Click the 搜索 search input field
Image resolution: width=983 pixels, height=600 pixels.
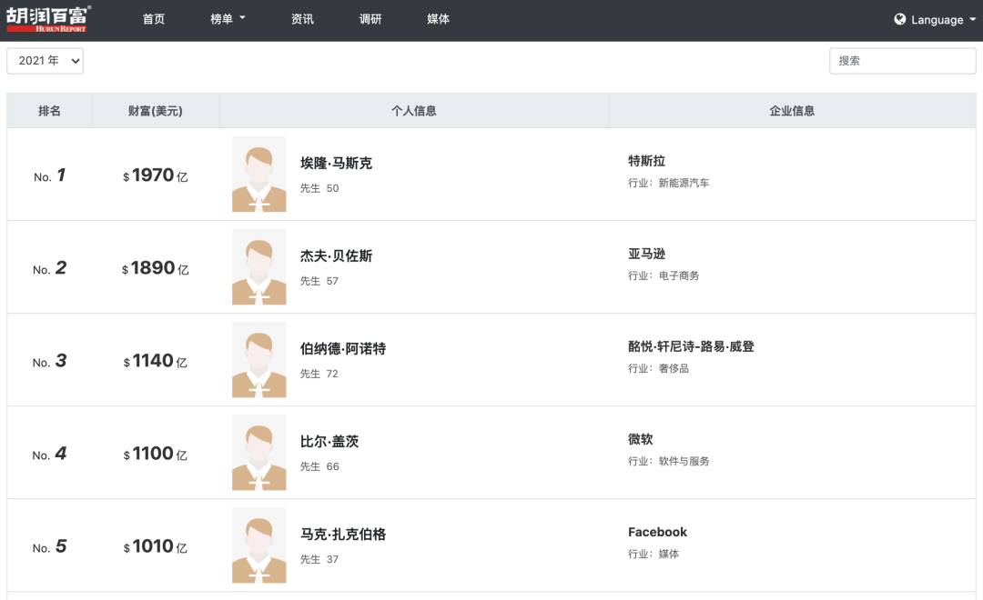click(902, 60)
